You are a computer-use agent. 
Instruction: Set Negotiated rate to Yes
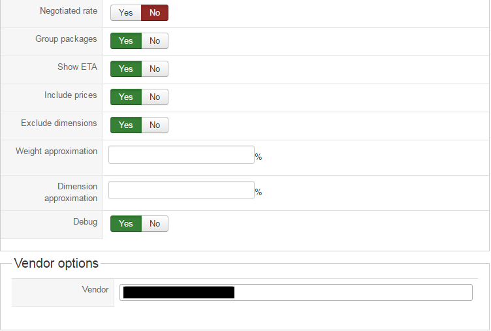(x=125, y=13)
